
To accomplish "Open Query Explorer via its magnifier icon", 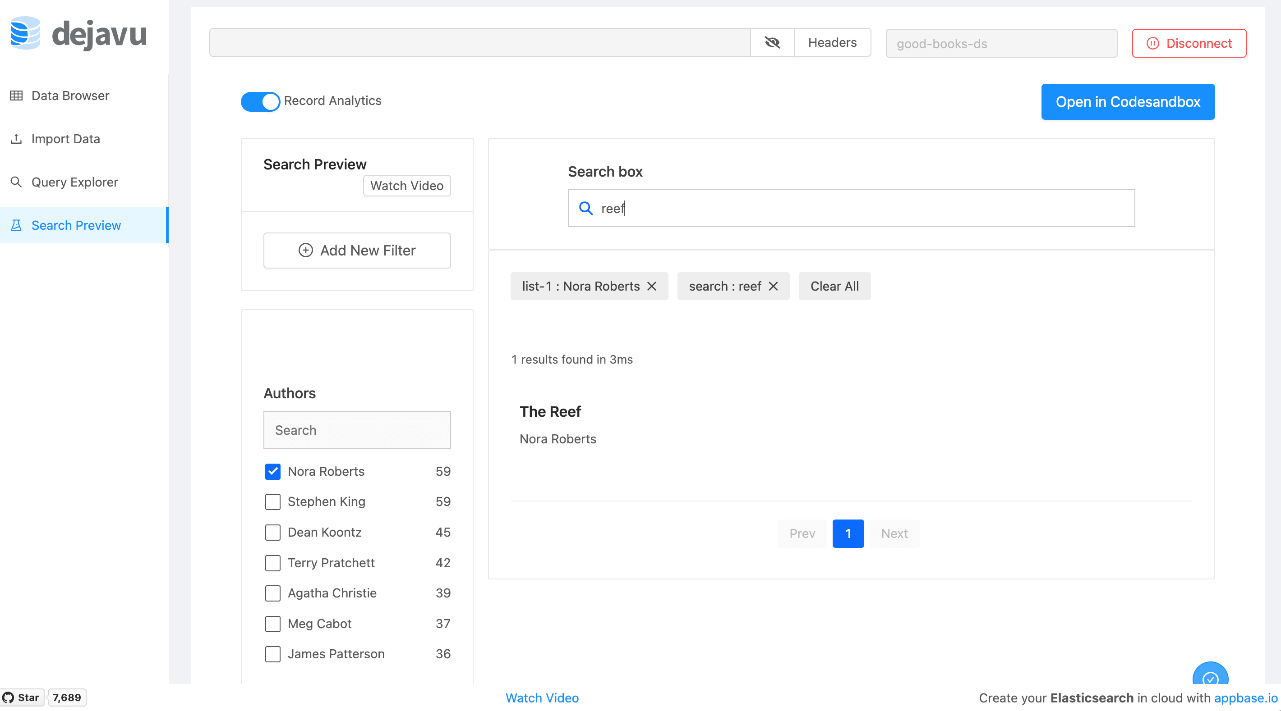I will pos(16,182).
